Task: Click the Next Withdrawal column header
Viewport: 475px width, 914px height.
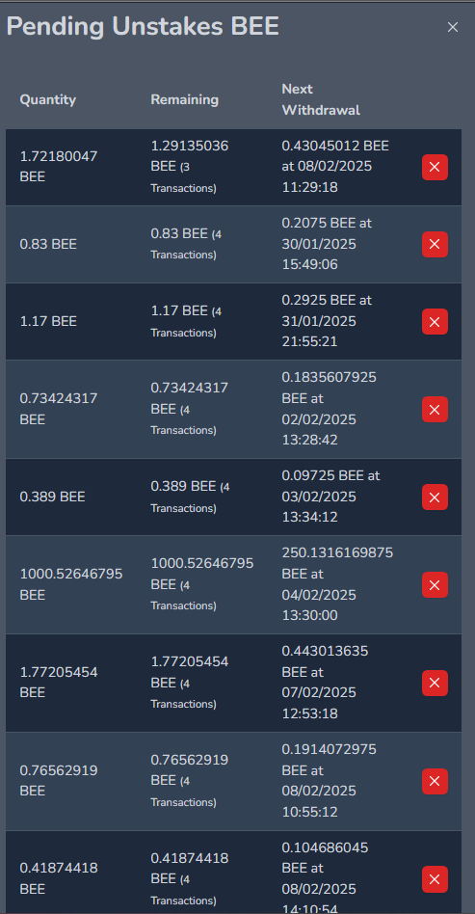Action: (321, 99)
